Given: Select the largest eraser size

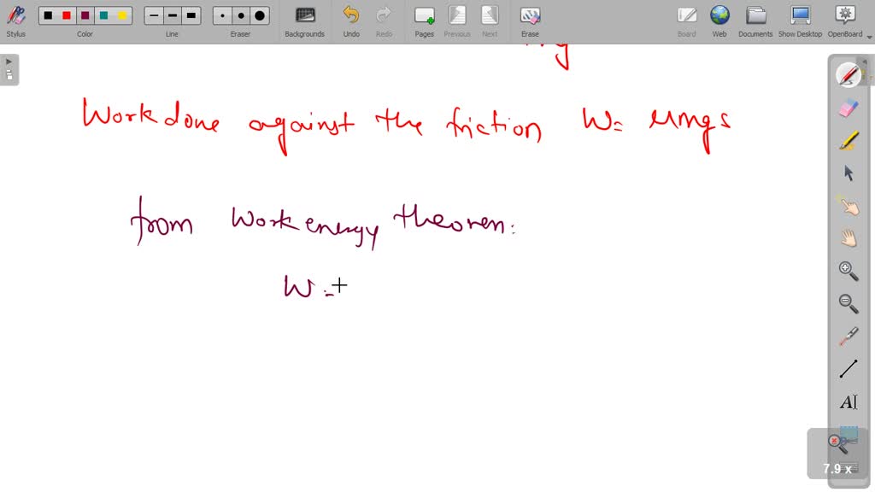Looking at the screenshot, I should (x=260, y=15).
